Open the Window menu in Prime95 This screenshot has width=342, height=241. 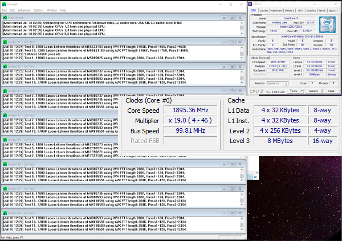tap(52, 10)
